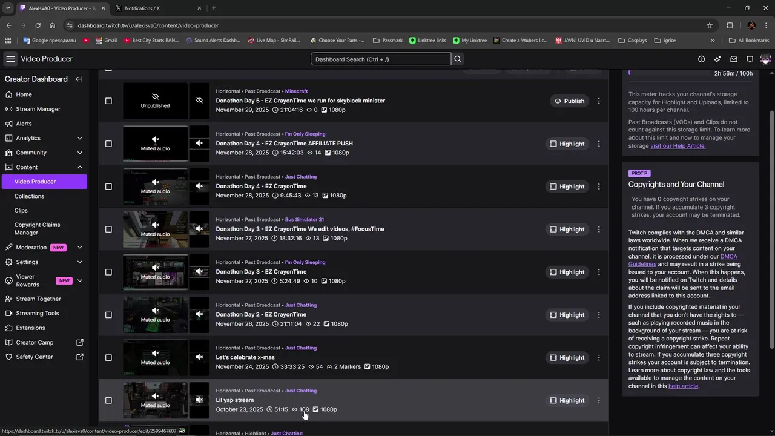
Task: Open the Twitch inbox mail icon
Action: (734, 59)
